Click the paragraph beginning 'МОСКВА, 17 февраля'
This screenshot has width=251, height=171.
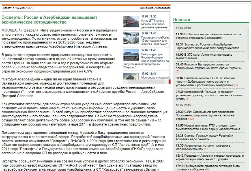[59, 38]
